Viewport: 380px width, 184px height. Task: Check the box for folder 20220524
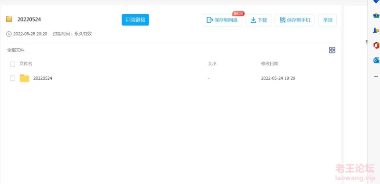point(12,78)
